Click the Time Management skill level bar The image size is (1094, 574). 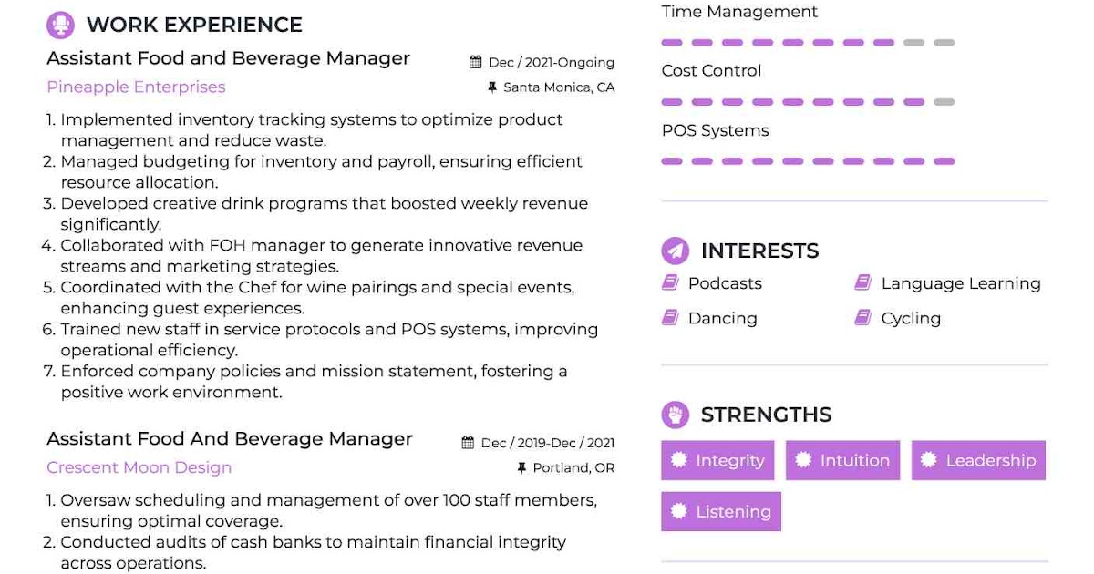pyautogui.click(x=808, y=43)
